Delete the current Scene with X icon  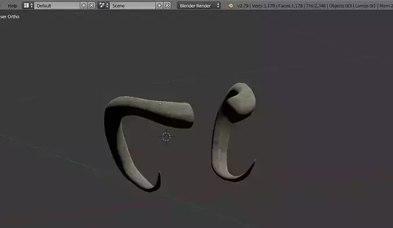coord(167,5)
